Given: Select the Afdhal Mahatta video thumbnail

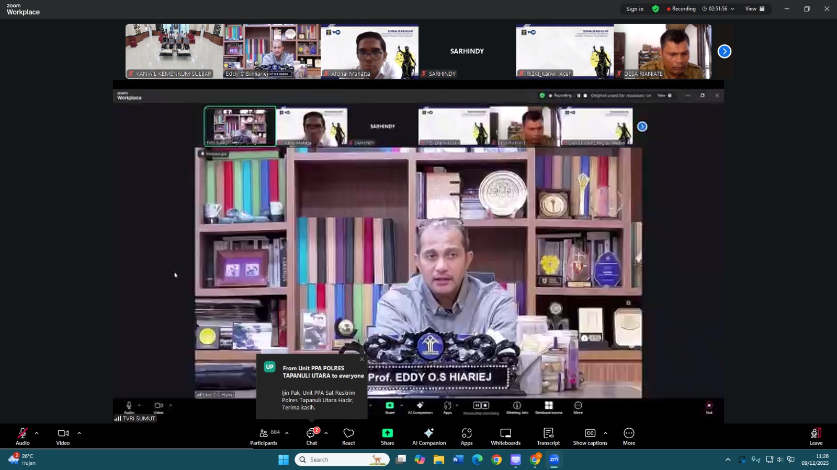Looking at the screenshot, I should pos(369,51).
